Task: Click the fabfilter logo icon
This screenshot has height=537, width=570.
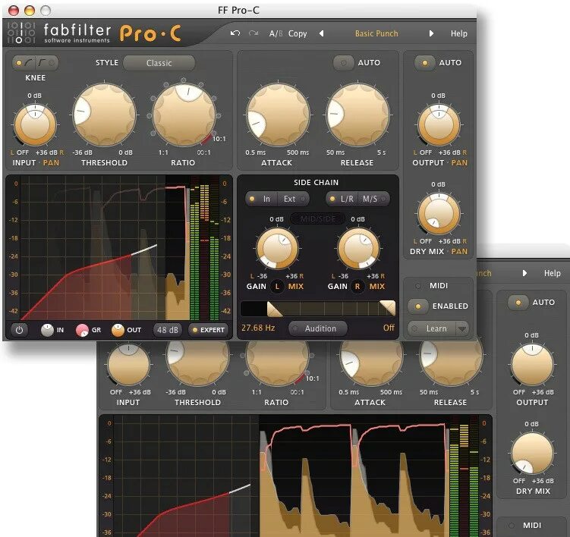Action: coord(21,33)
